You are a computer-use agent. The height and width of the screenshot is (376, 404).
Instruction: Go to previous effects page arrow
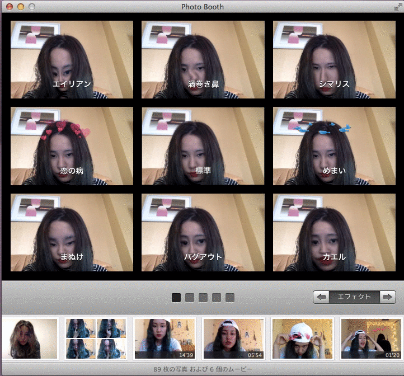click(321, 297)
